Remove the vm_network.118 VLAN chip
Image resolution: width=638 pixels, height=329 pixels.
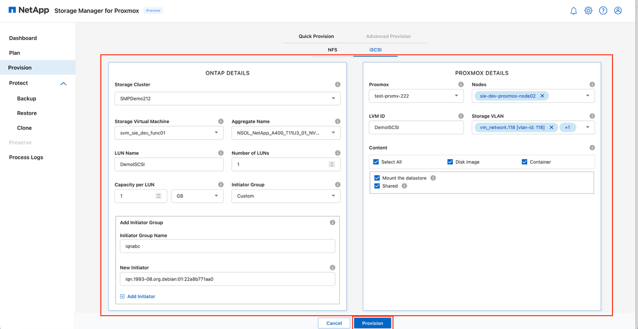click(551, 127)
